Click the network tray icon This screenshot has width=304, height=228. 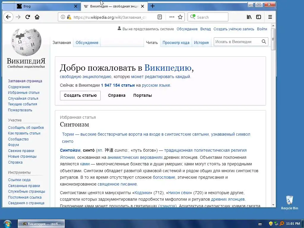pos(276,224)
